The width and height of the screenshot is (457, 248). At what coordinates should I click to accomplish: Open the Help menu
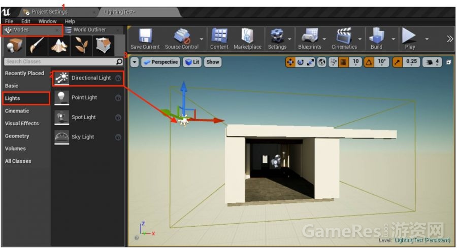[x=70, y=21]
